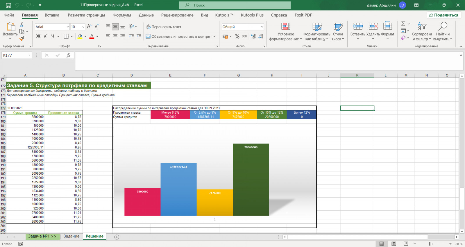Apply the red font color
The width and height of the screenshot is (465, 247).
point(92,37)
